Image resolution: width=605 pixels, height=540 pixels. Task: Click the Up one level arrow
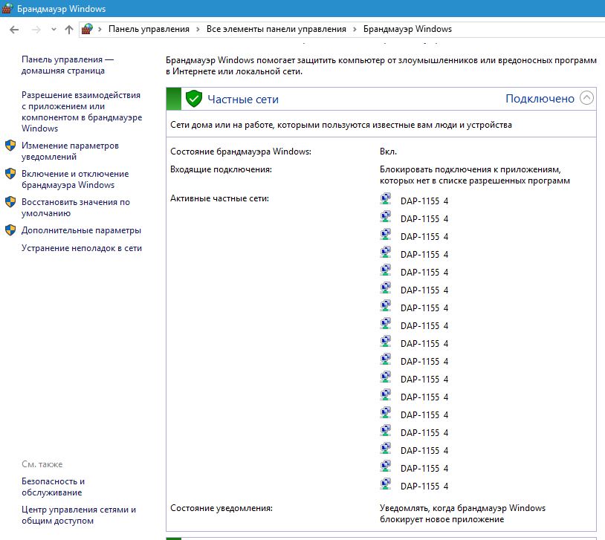(69, 29)
